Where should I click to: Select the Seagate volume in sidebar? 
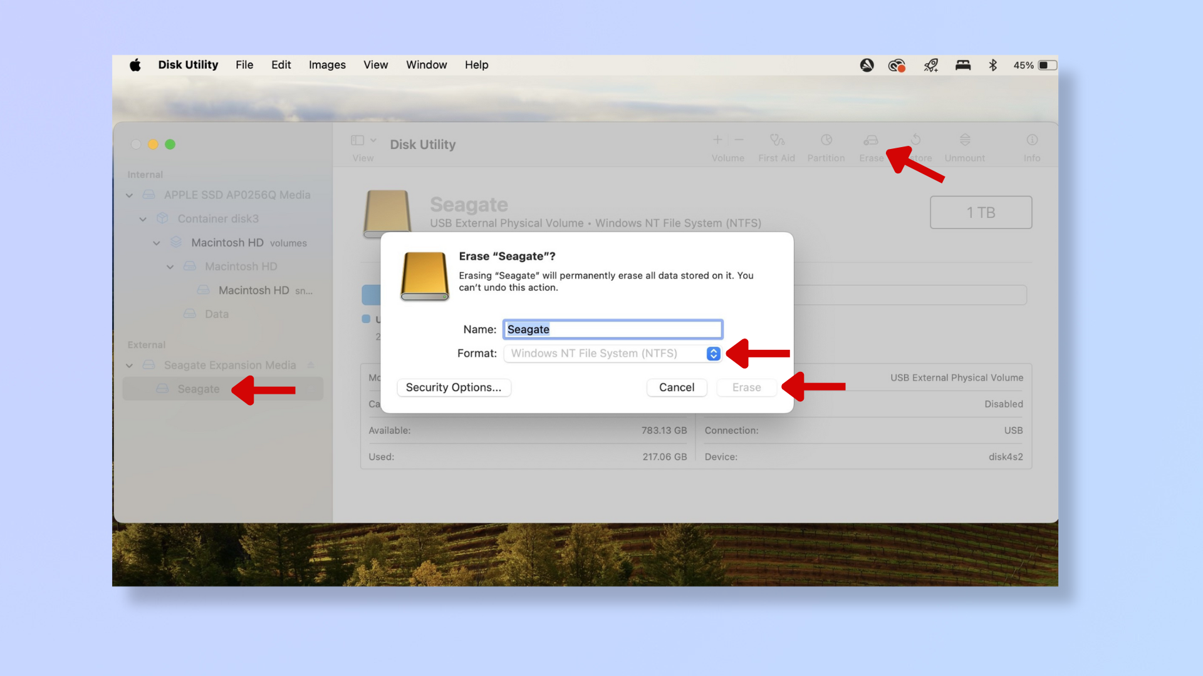(x=199, y=389)
